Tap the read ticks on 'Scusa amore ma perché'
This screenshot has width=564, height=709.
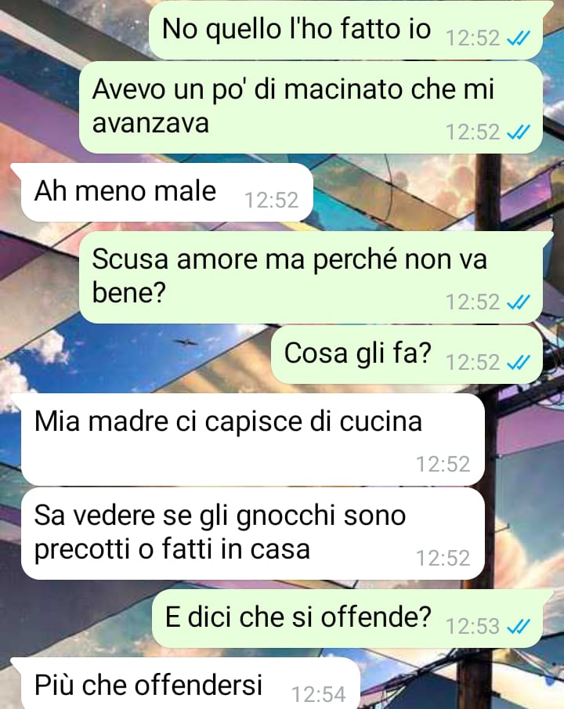pyautogui.click(x=519, y=302)
